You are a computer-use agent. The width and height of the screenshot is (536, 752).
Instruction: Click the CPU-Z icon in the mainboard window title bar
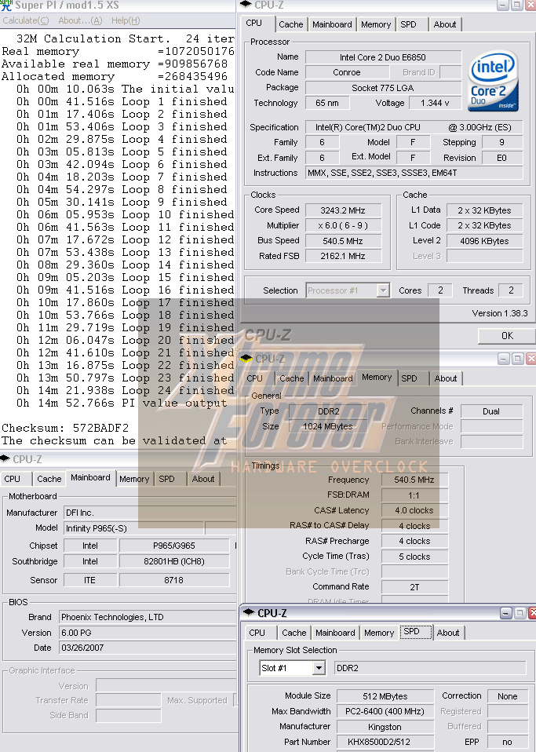click(5, 459)
